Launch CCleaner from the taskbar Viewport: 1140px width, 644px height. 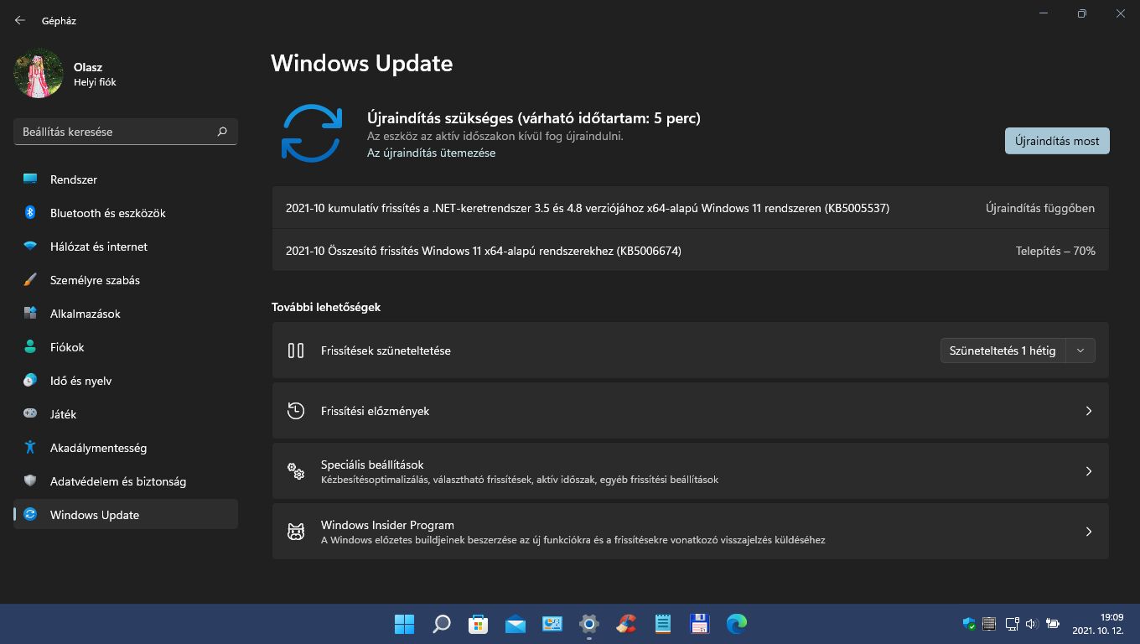click(626, 624)
